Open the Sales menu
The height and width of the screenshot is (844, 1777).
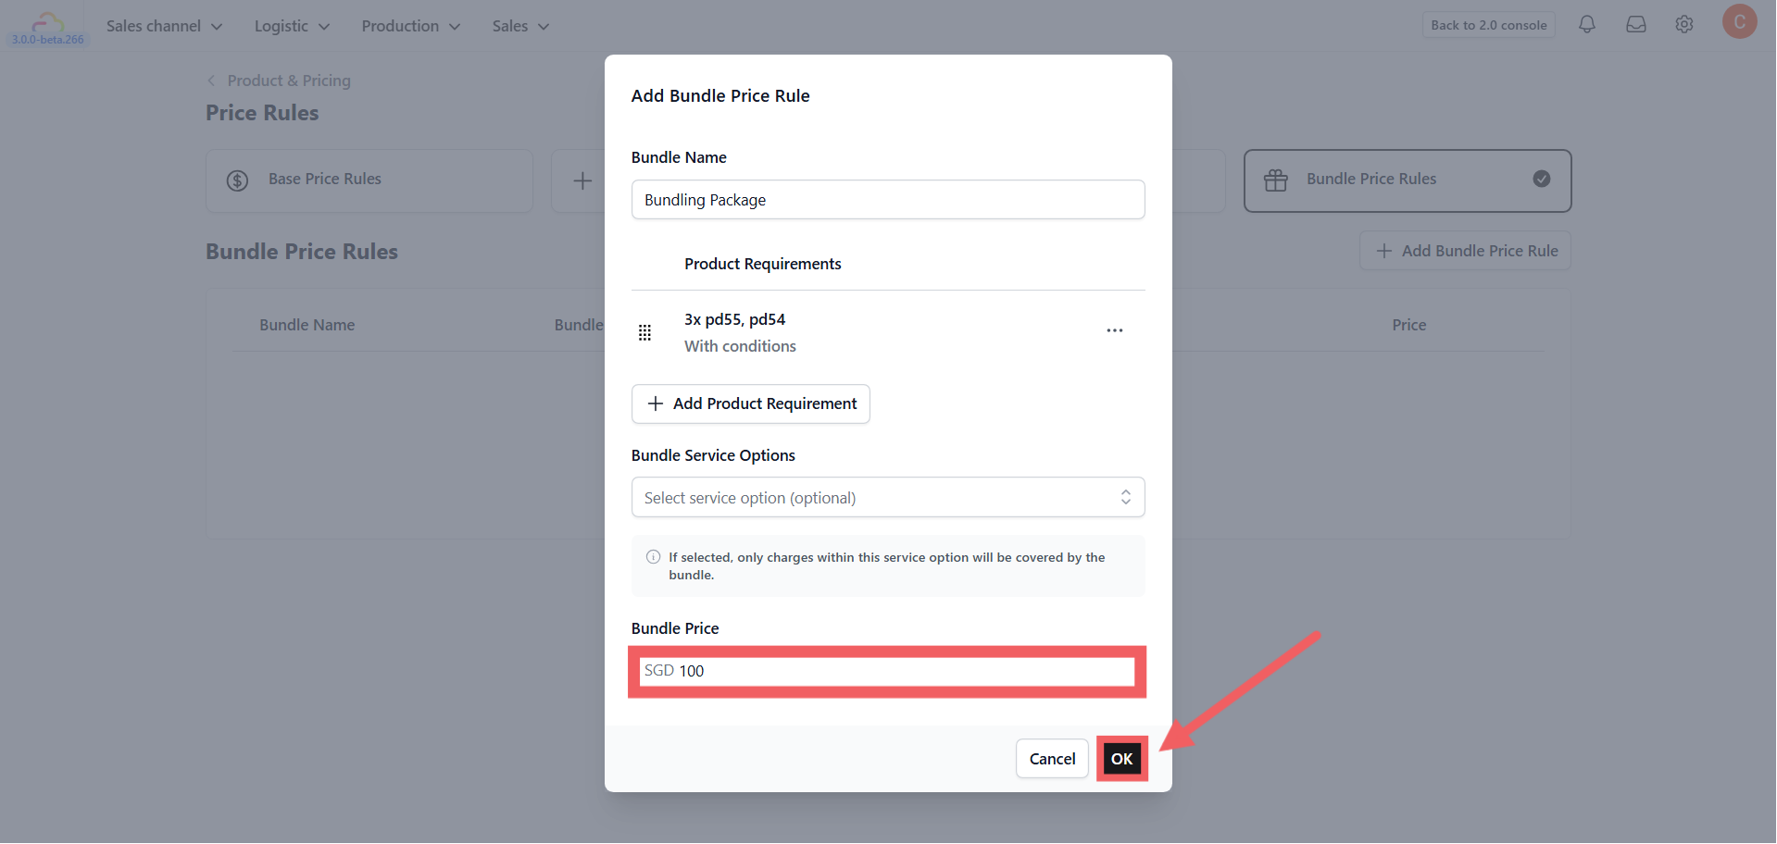pyautogui.click(x=520, y=26)
